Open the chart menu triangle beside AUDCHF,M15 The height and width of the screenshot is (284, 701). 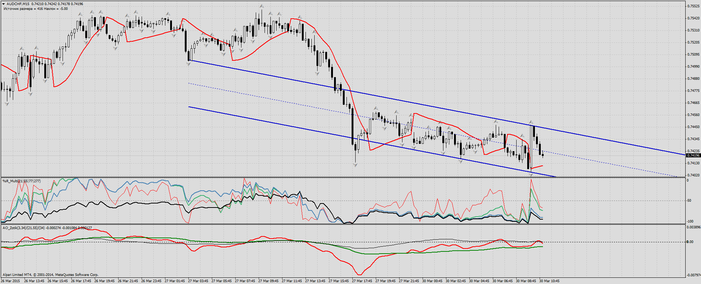(x=4, y=4)
